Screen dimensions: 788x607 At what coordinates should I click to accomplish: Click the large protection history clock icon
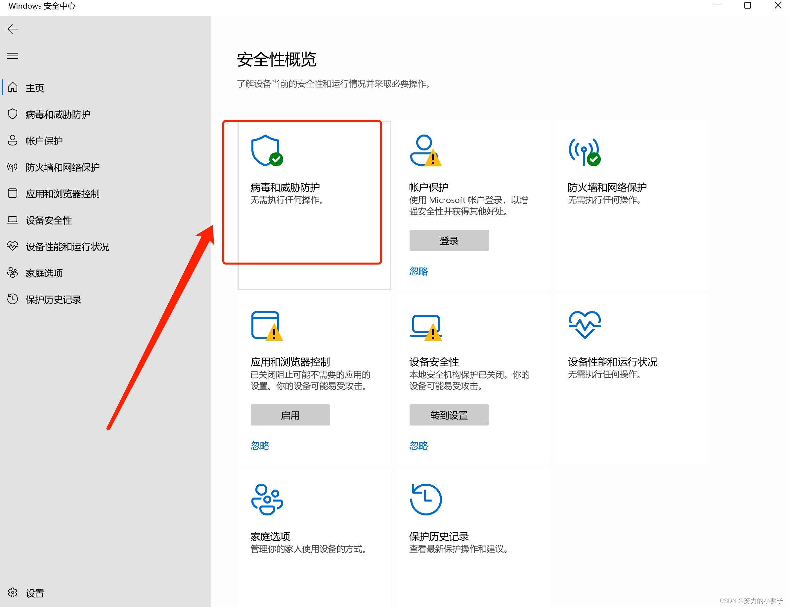click(x=426, y=500)
